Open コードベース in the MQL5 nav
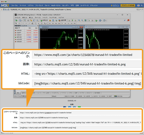 pyautogui.click(x=85, y=6)
